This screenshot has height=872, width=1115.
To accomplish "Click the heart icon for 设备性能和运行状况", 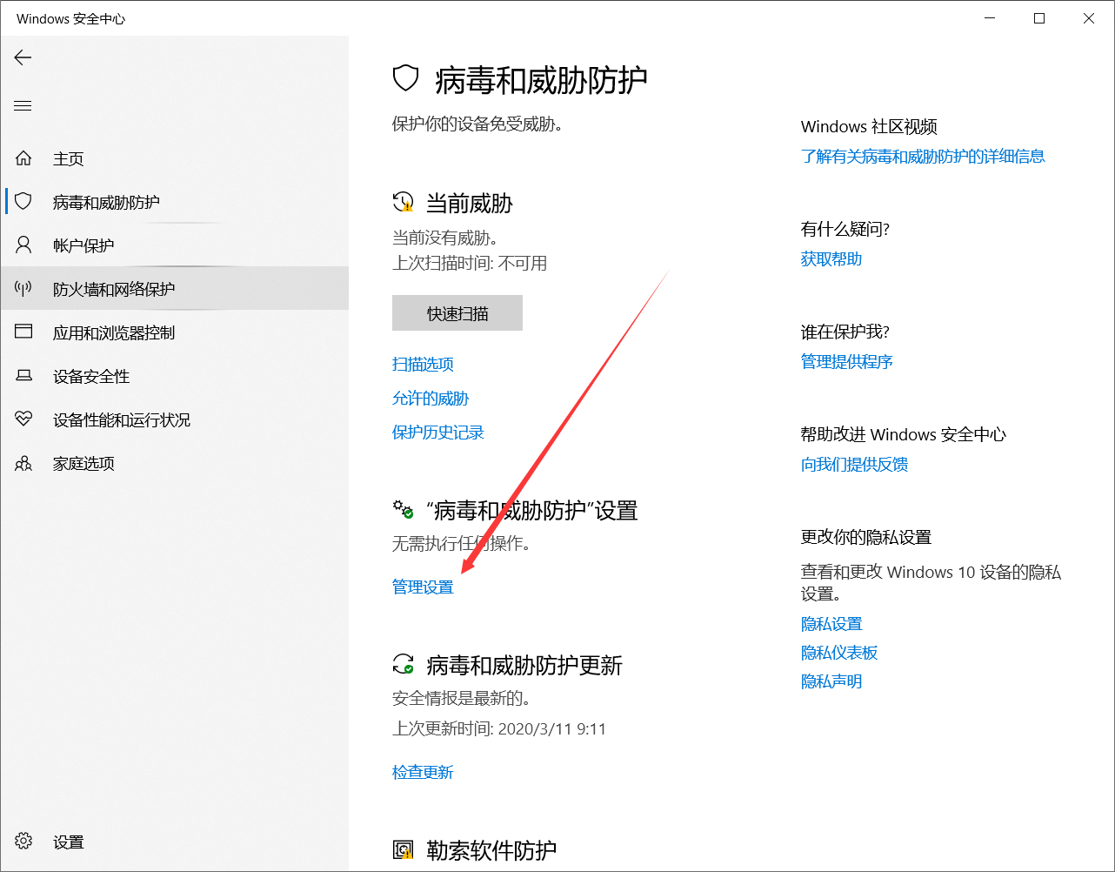I will pyautogui.click(x=23, y=419).
